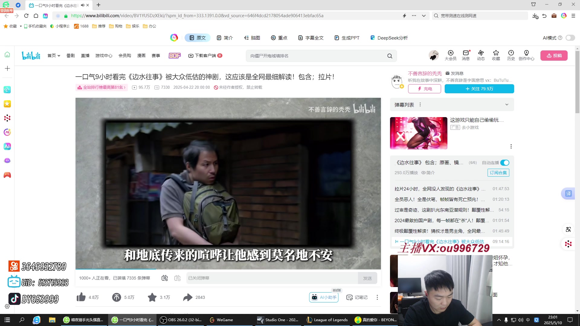Screen dimensions: 580x326
Task: Click the 投稿 upload button
Action: tap(554, 56)
